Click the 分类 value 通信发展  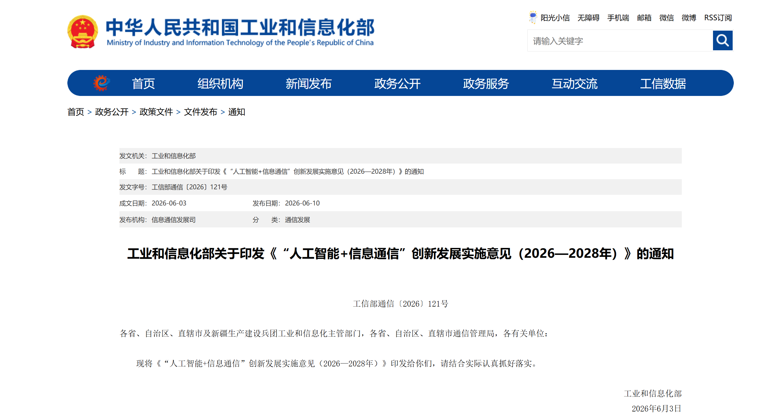click(297, 220)
